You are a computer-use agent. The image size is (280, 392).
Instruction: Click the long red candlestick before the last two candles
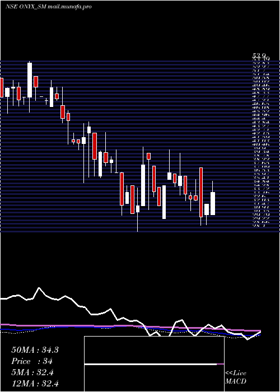(x=200, y=192)
